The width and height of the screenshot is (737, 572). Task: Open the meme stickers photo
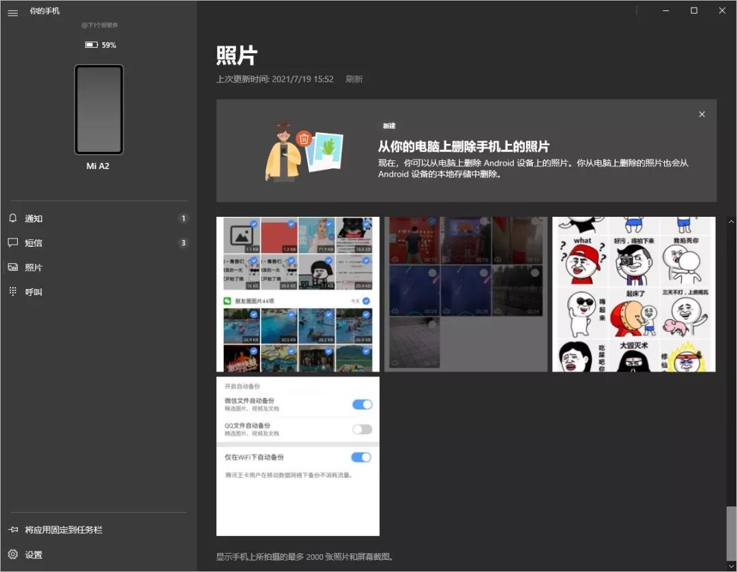pos(633,294)
